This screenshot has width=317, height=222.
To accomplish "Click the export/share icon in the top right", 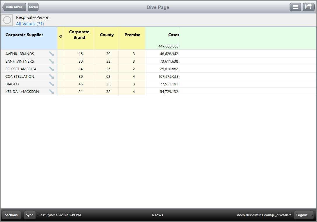I will [x=309, y=7].
